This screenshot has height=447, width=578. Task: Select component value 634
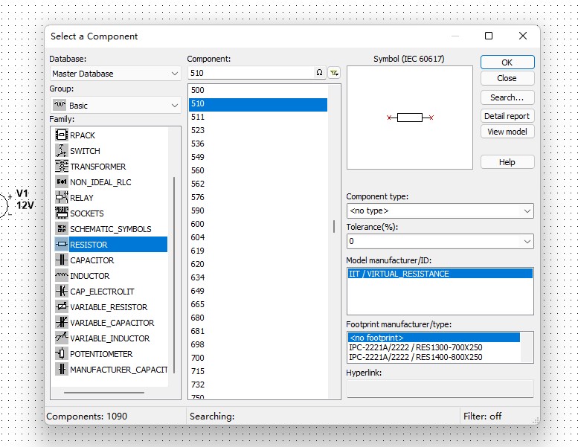[x=257, y=277]
